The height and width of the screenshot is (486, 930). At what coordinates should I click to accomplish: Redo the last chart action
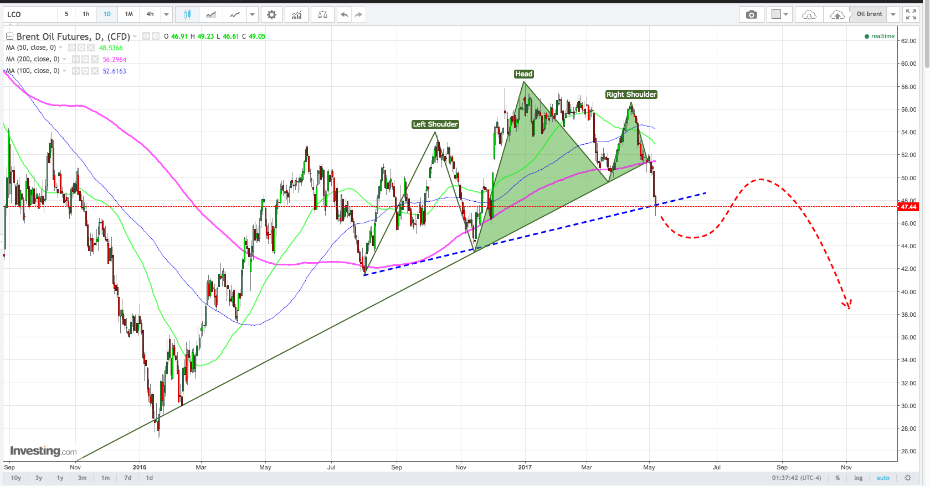point(358,14)
